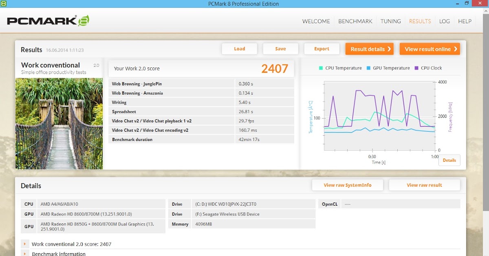Click the Save button
Screen dimensions: 489x256
click(x=280, y=49)
